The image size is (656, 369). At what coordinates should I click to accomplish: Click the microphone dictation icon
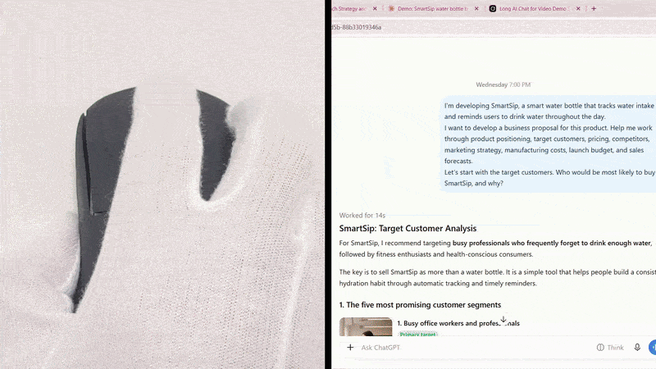[637, 347]
